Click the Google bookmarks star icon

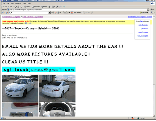click(59, 12)
